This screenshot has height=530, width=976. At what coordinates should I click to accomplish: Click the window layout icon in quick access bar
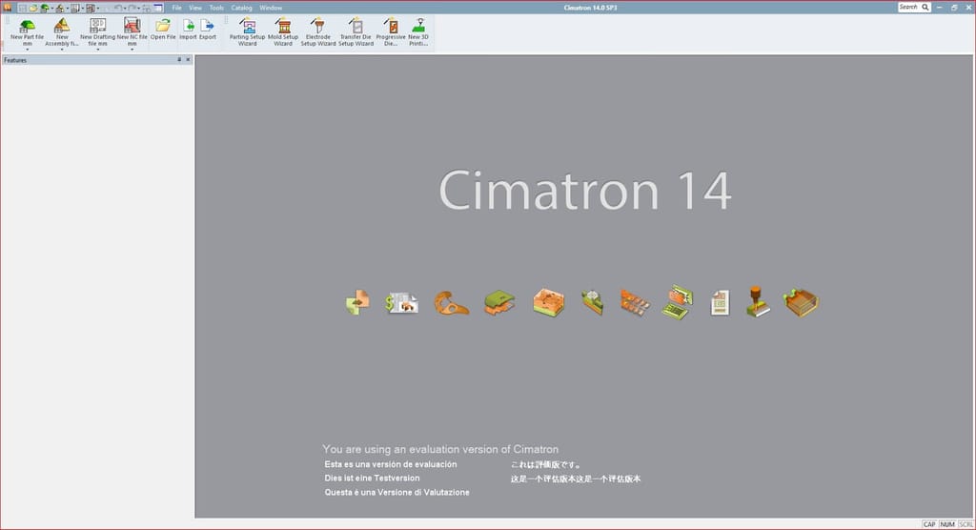click(158, 8)
